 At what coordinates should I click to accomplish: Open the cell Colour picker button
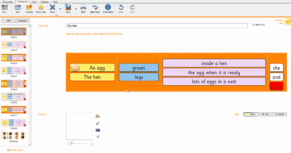[251, 114]
